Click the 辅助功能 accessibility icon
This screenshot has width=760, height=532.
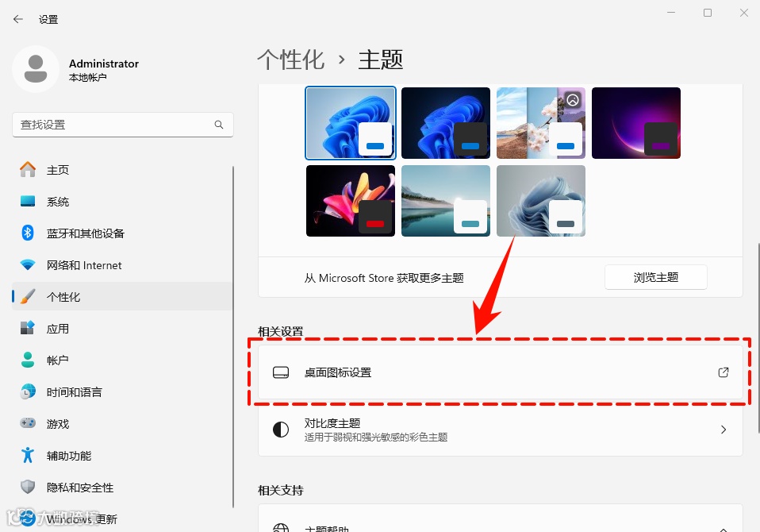tap(28, 455)
